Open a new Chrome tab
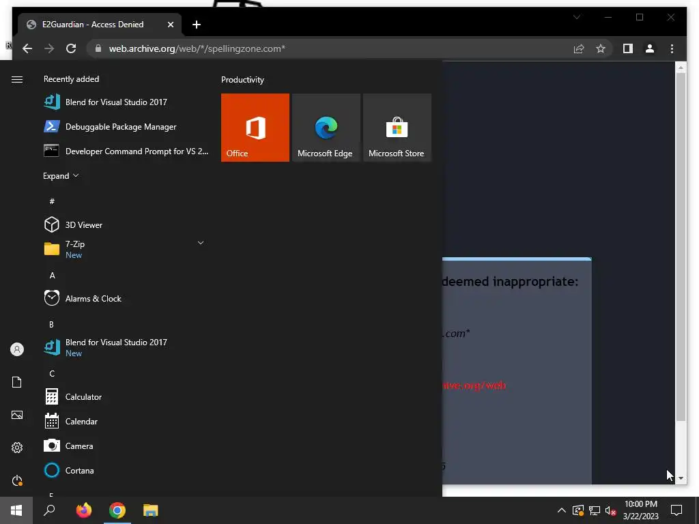 pyautogui.click(x=197, y=25)
